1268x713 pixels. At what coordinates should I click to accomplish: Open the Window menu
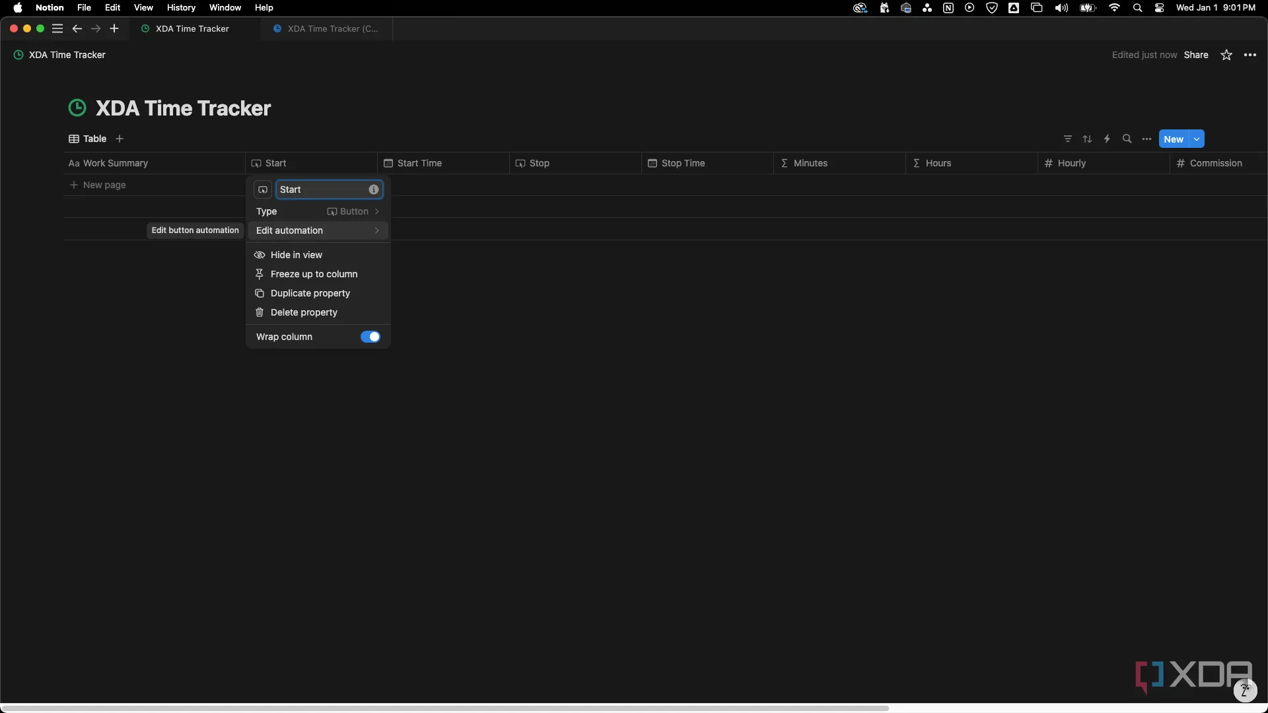coord(225,8)
